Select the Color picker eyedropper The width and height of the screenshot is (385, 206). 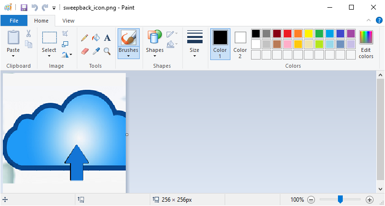tap(96, 51)
